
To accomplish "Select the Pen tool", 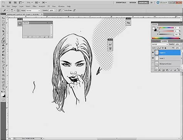I will pos(3,65).
